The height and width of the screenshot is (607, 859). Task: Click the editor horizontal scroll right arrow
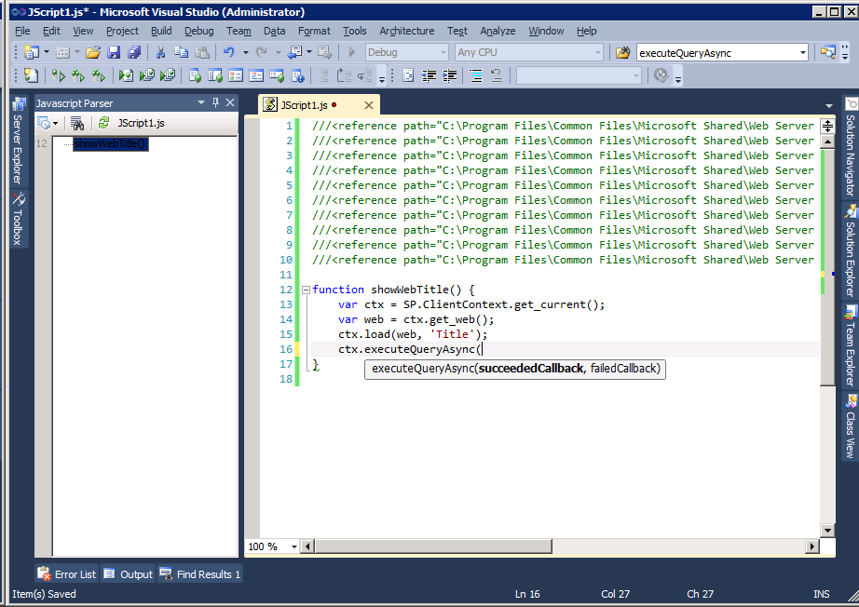pos(812,546)
